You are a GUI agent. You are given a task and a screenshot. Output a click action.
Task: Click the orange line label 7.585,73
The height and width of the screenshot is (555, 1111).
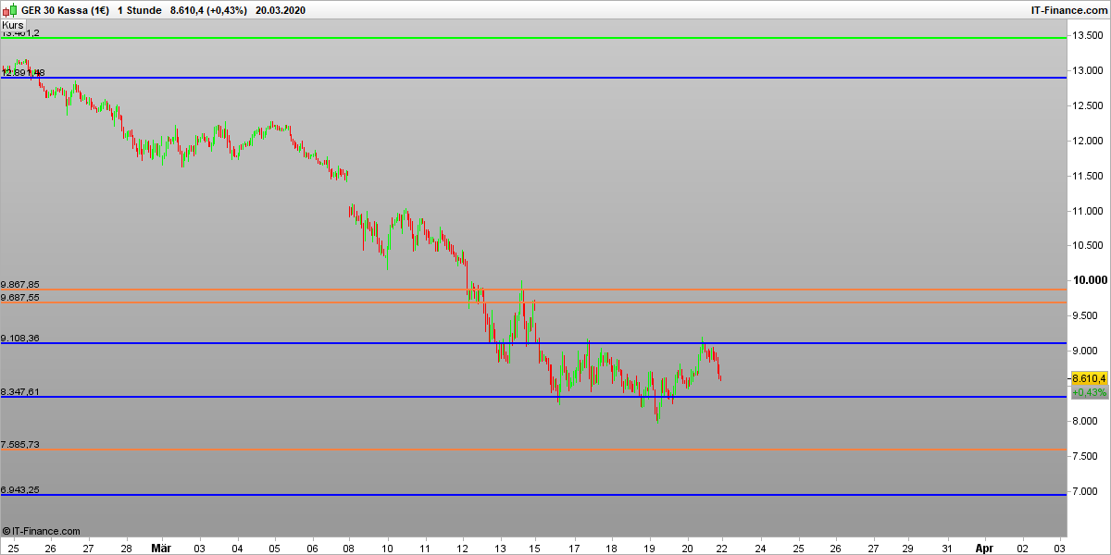pyautogui.click(x=20, y=445)
